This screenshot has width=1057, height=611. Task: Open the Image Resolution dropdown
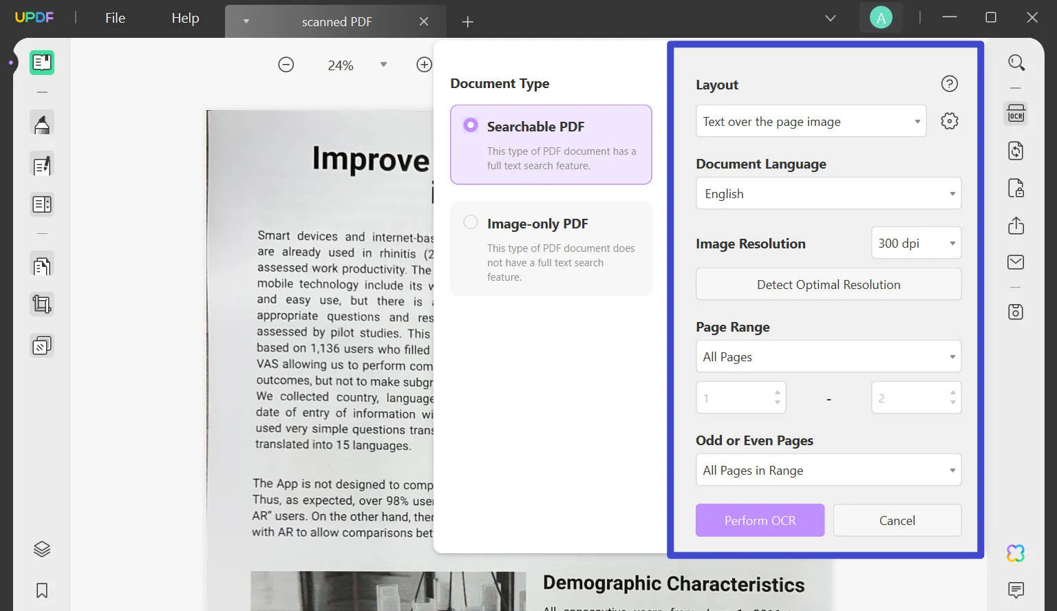click(915, 243)
